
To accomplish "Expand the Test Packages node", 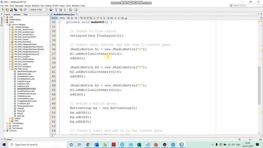I will [7, 123].
